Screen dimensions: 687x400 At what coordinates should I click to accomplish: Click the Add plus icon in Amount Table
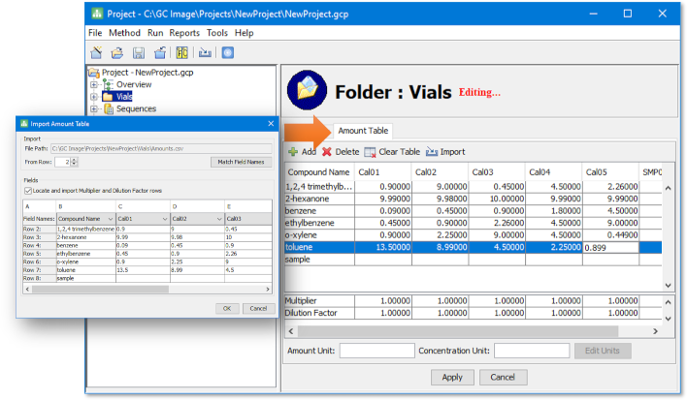(293, 152)
